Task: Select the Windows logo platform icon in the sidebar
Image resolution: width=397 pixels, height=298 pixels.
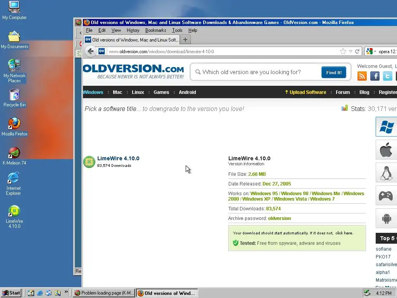Action: coord(387,127)
